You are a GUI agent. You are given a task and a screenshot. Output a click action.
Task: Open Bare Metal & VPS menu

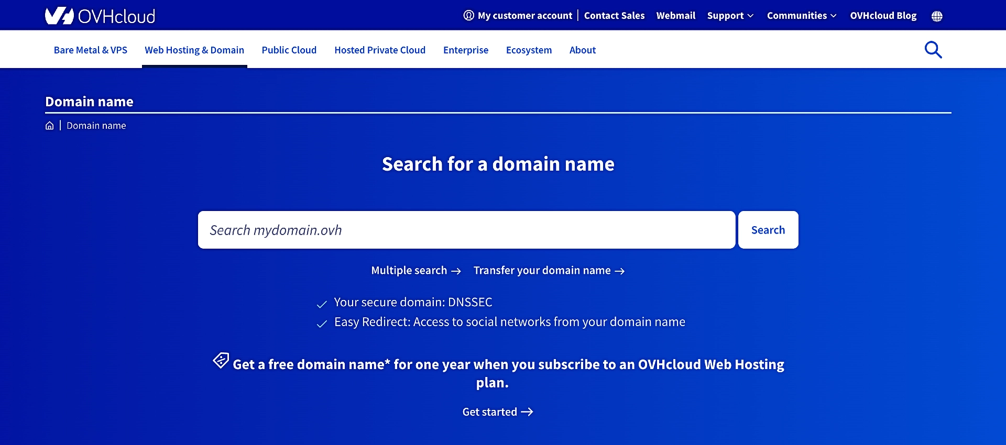point(91,50)
